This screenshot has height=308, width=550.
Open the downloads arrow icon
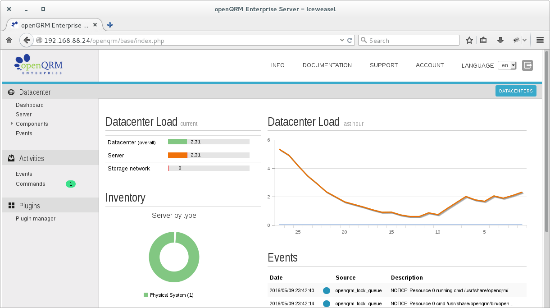click(500, 41)
